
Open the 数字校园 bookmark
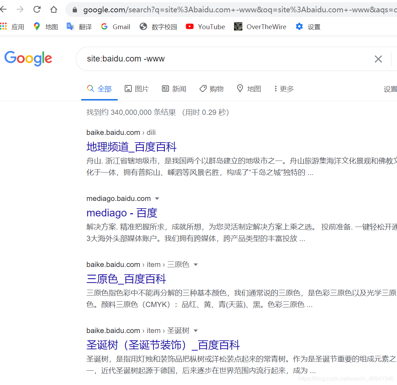point(158,27)
